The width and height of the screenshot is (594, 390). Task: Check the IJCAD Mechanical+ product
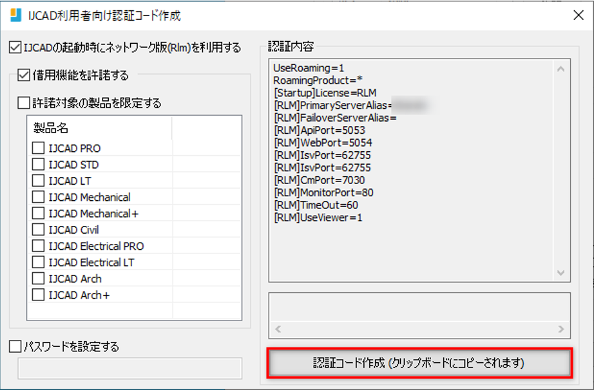[x=38, y=213]
